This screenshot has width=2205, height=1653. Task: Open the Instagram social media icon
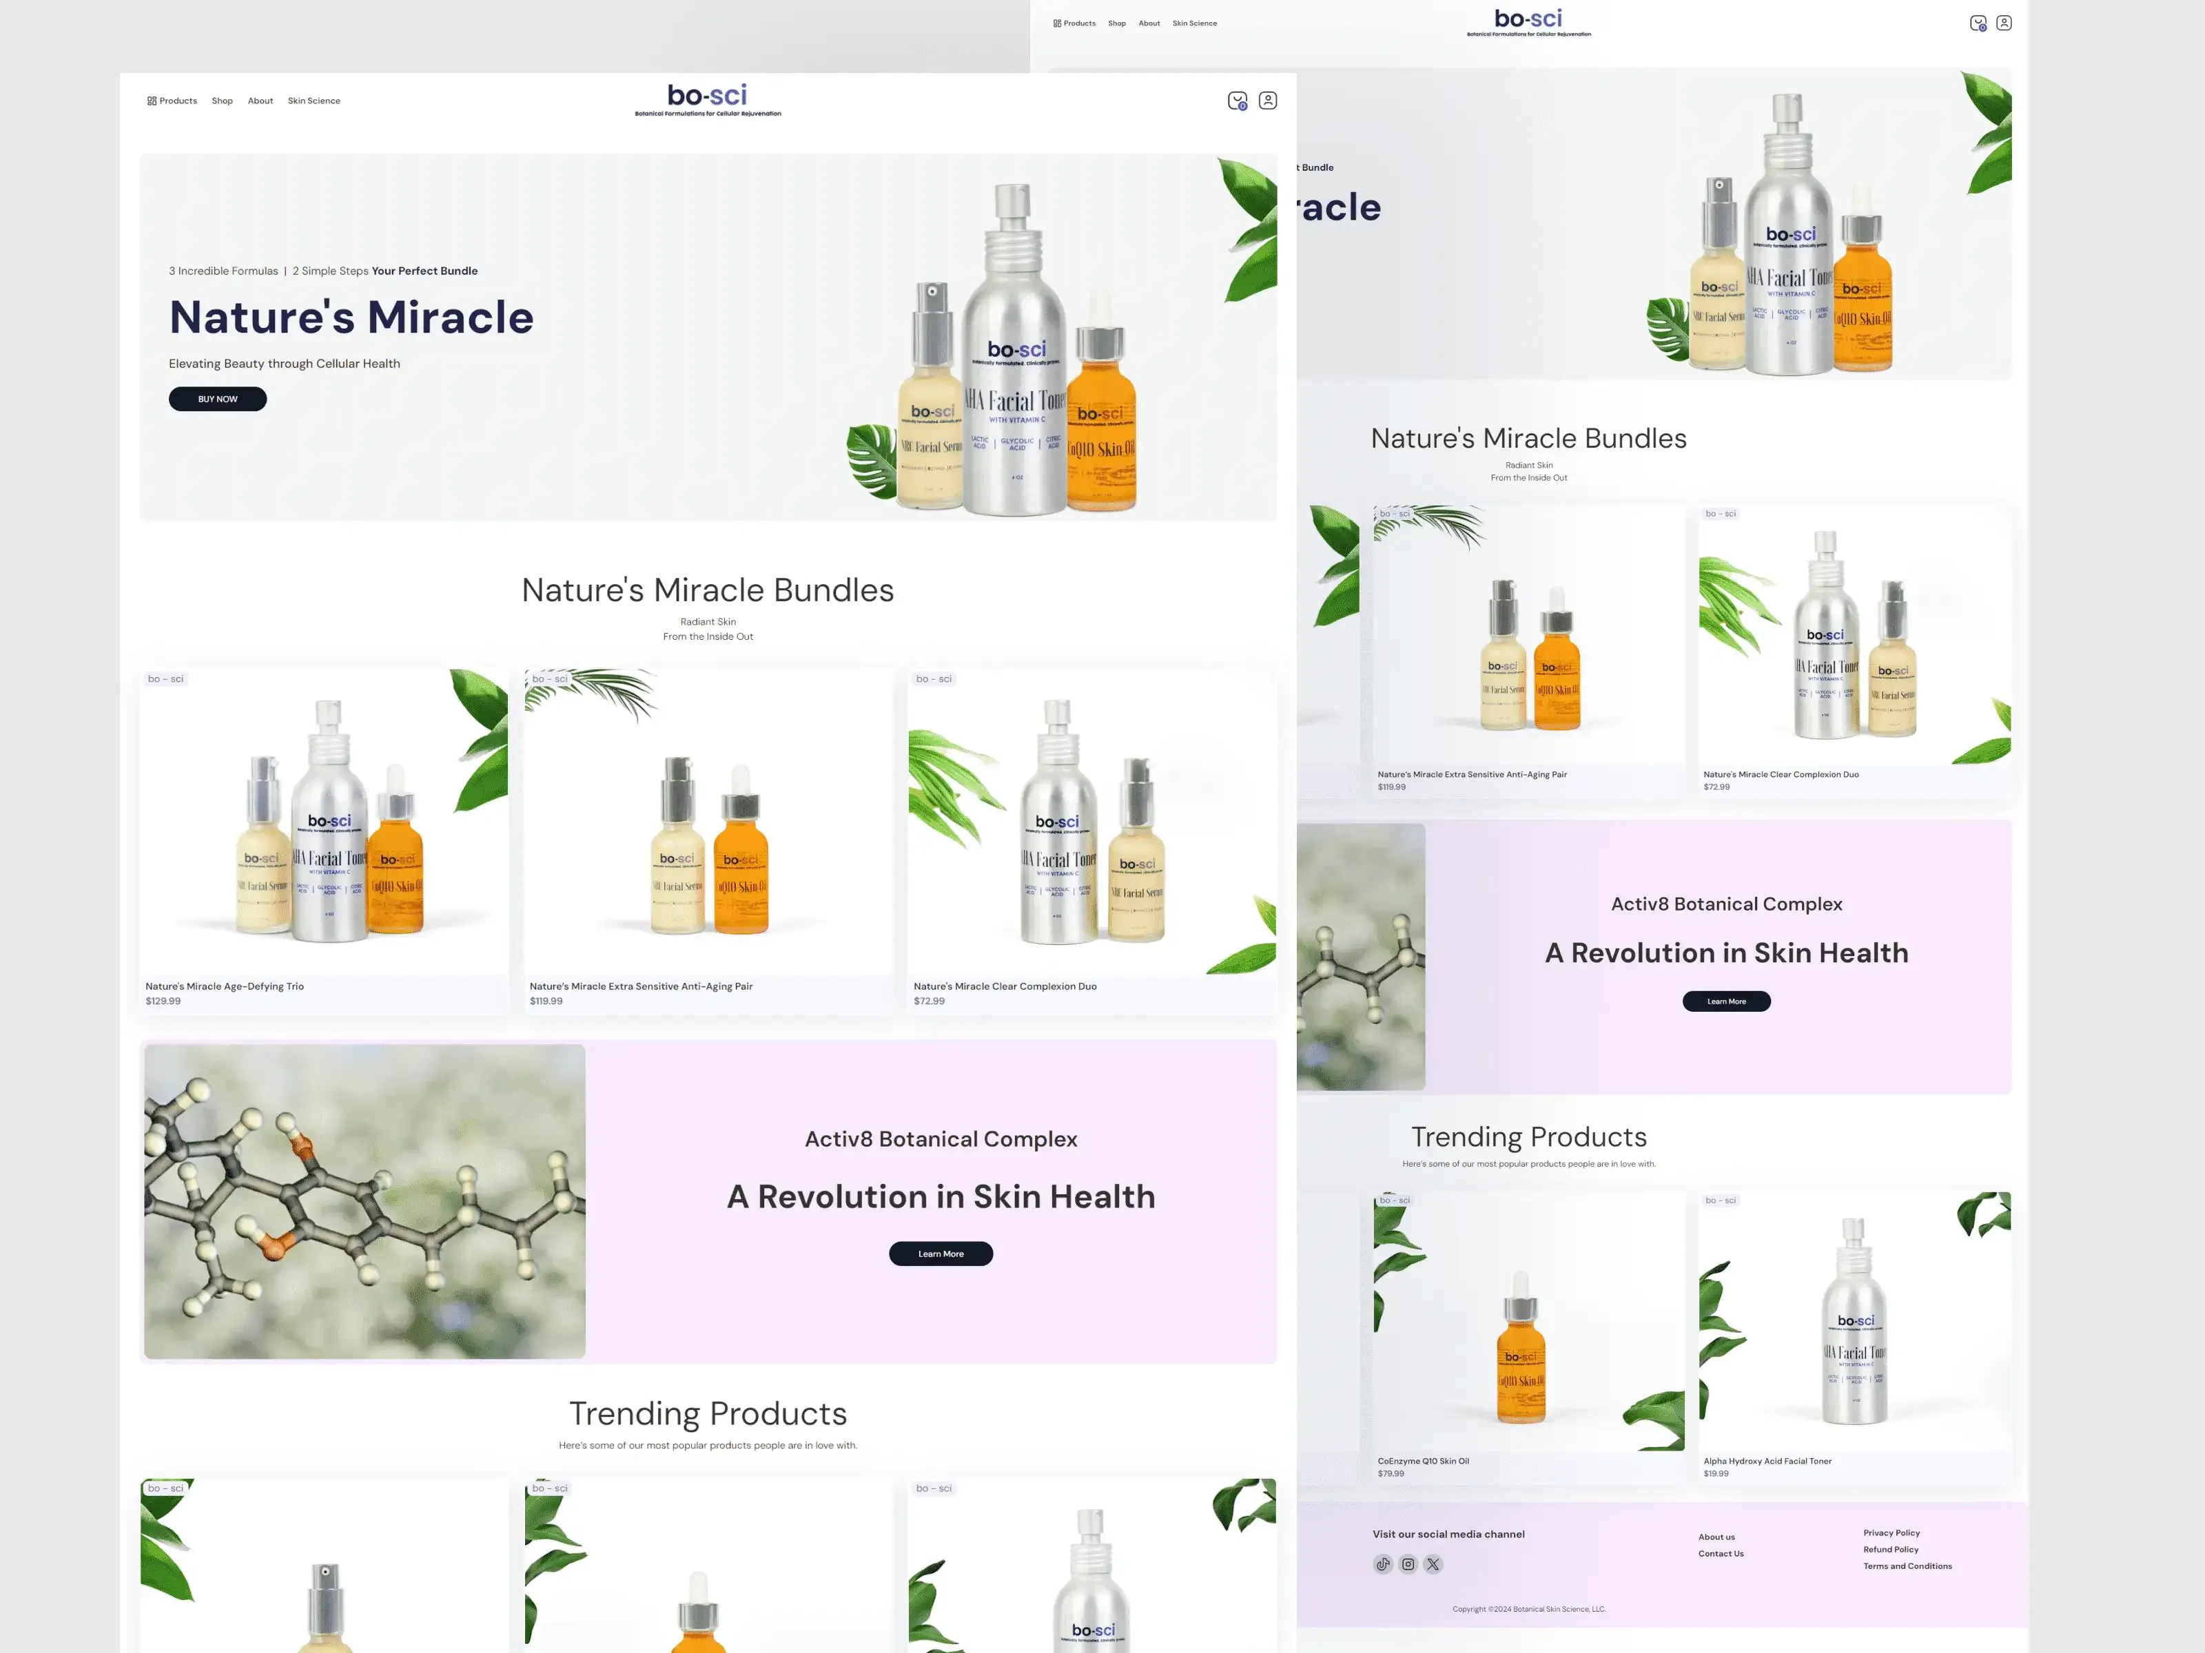(x=1408, y=1564)
